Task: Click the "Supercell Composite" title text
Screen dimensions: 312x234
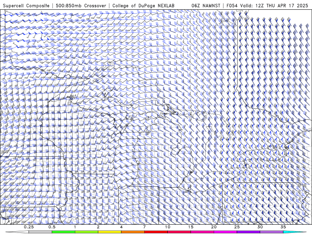Action: [x=26, y=5]
